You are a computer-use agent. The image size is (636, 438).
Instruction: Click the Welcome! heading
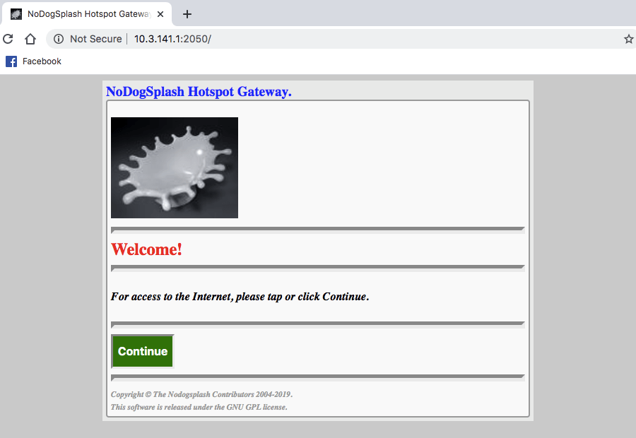(x=146, y=249)
